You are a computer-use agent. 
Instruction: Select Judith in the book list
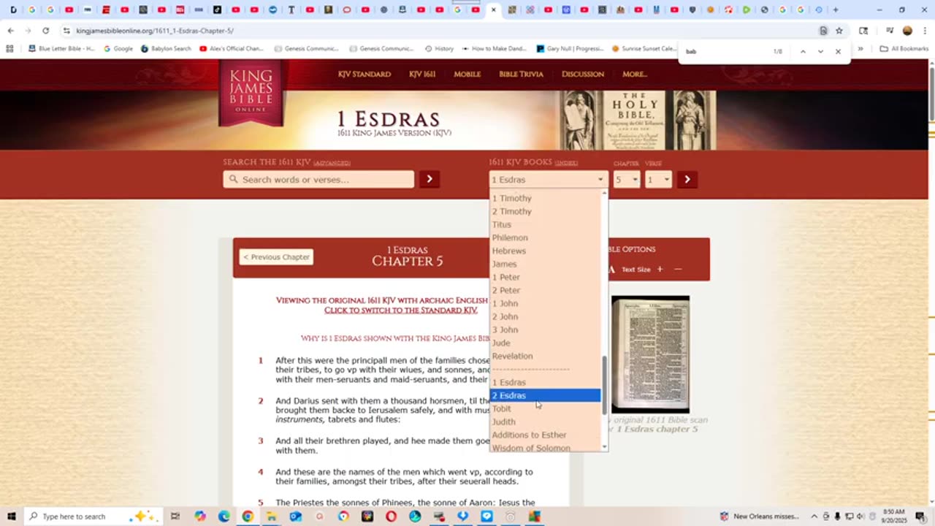click(x=545, y=422)
